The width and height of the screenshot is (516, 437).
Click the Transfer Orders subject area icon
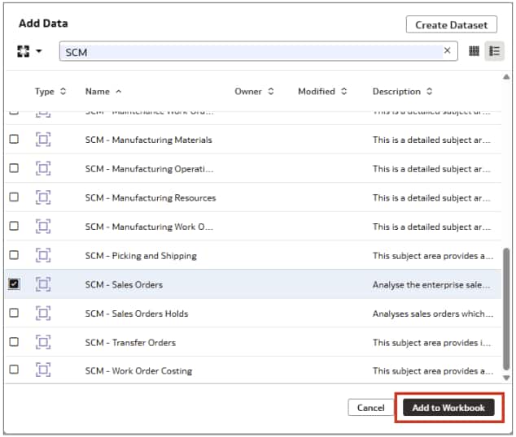(43, 342)
